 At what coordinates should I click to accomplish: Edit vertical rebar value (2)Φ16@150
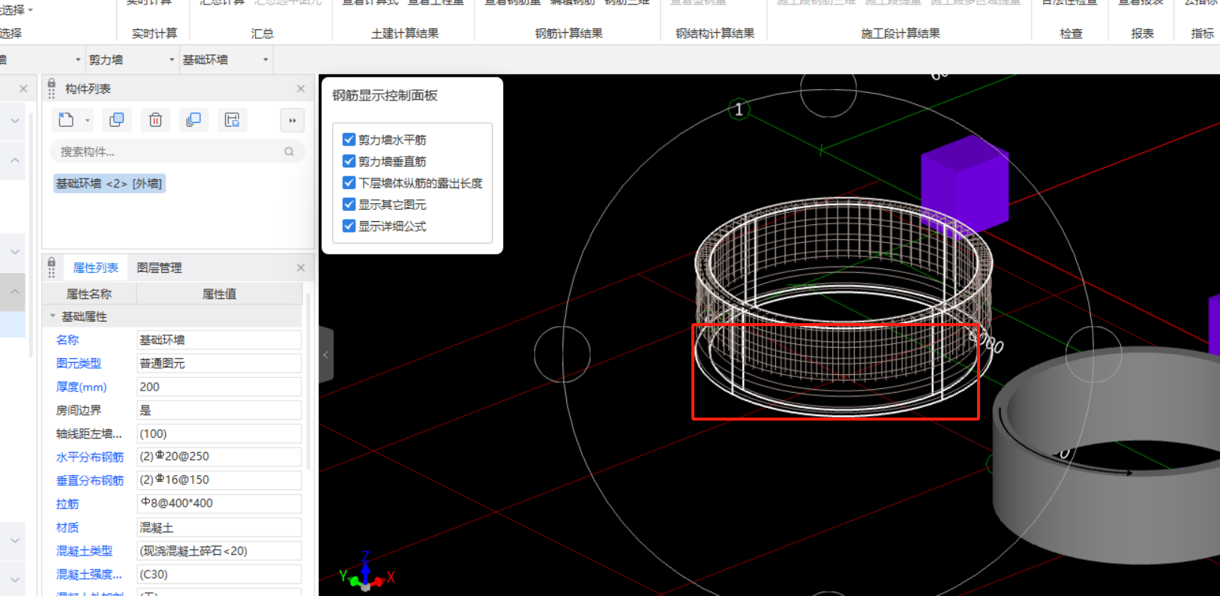pos(219,480)
